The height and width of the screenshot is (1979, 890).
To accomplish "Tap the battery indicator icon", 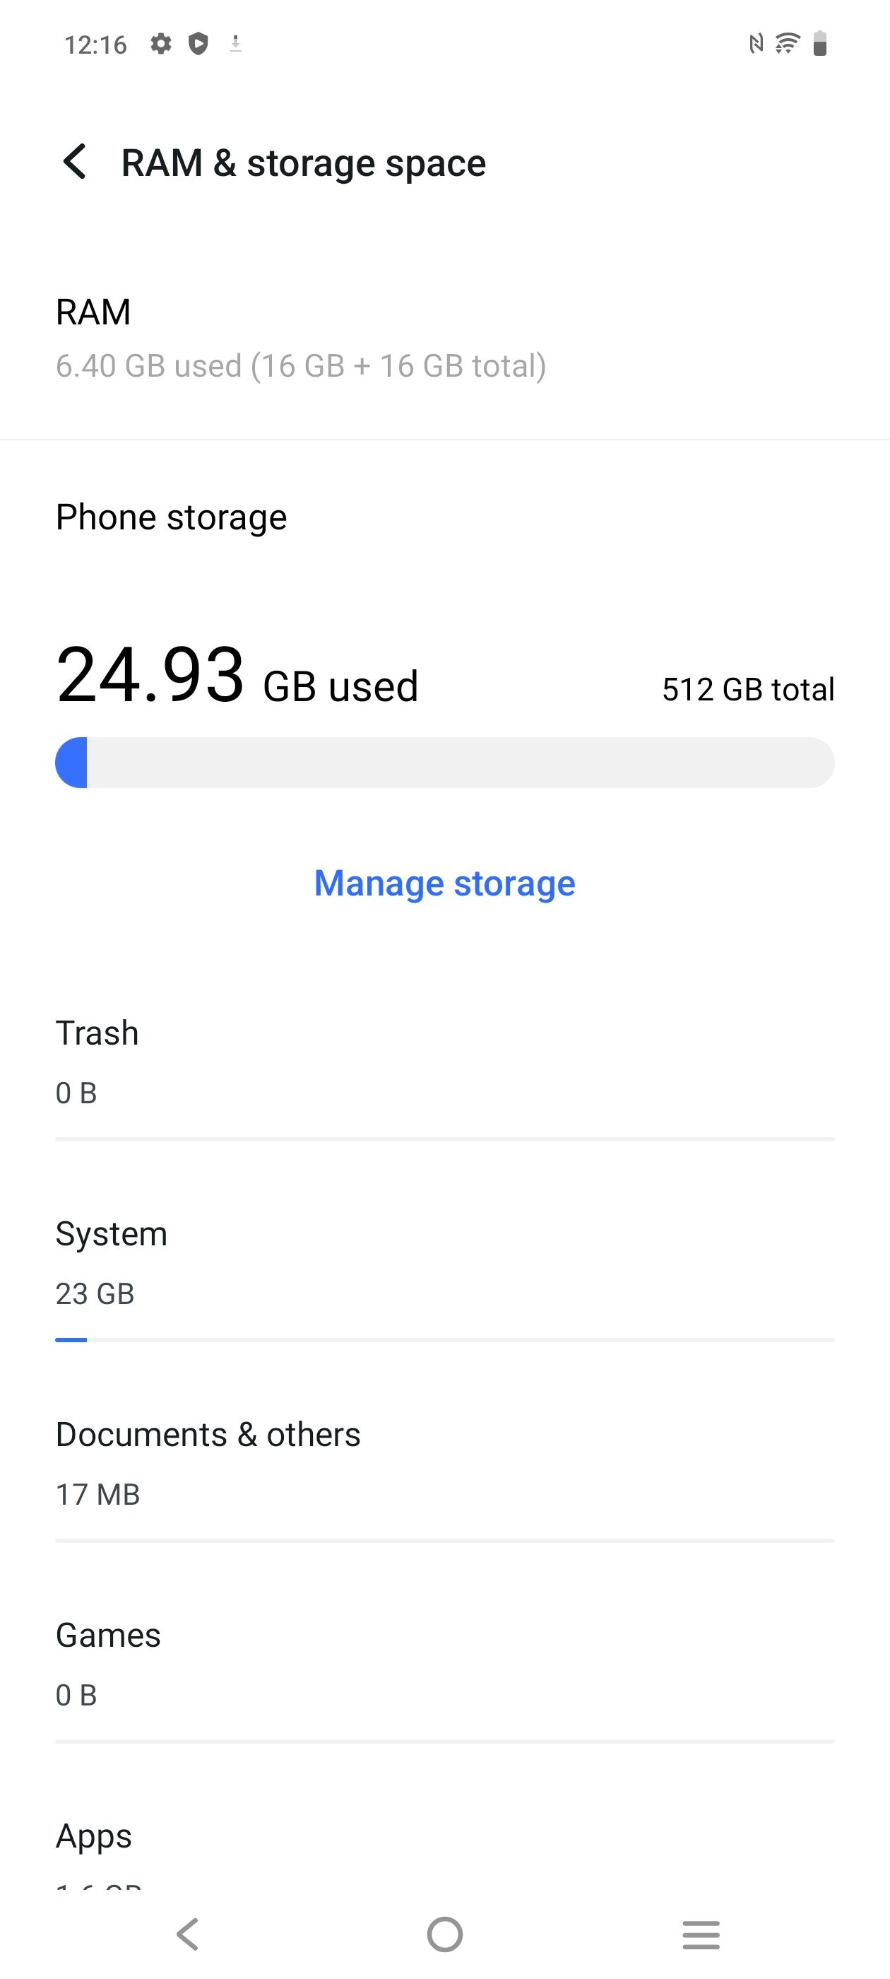I will pyautogui.click(x=819, y=44).
